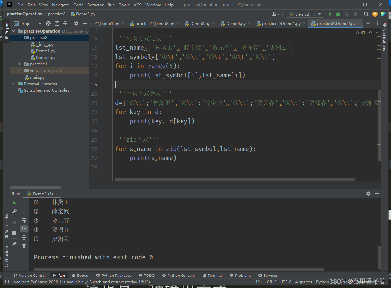The image size is (391, 288).
Task: Start debugging with the bug icon
Action: pyautogui.click(x=338, y=14)
